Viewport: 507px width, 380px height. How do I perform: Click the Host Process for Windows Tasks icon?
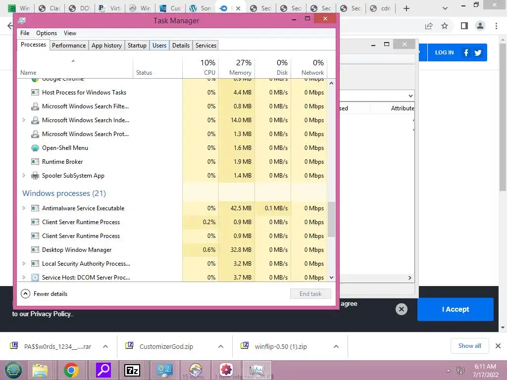click(x=35, y=93)
